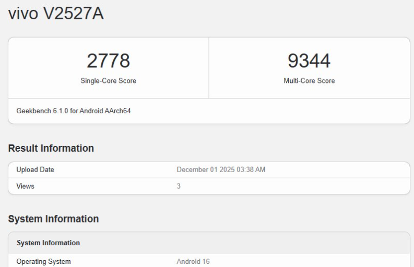Click the multi-core score value 9344

tap(309, 60)
